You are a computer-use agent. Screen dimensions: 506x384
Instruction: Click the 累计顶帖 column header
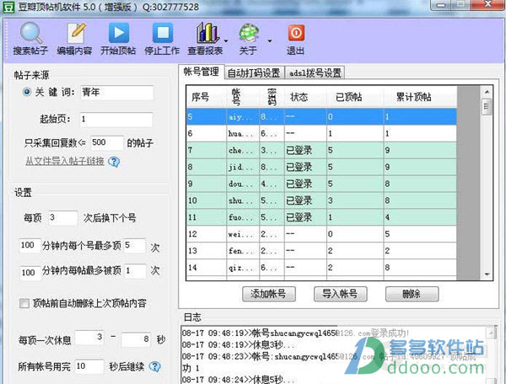pyautogui.click(x=420, y=97)
